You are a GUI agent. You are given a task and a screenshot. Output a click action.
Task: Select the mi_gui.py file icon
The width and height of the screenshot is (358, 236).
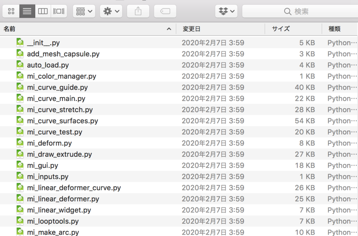coord(20,165)
